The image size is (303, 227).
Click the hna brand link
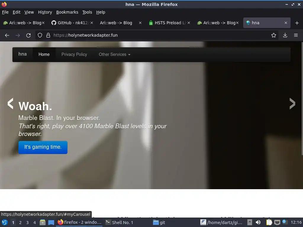[22, 54]
